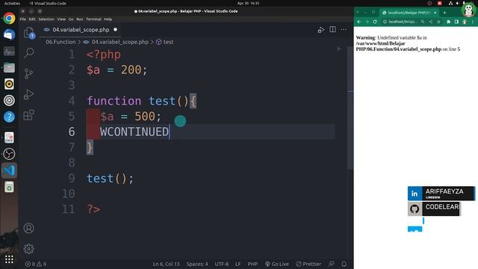The height and width of the screenshot is (269, 478).
Task: Close the localhost Chrome tab
Action: (435, 13)
